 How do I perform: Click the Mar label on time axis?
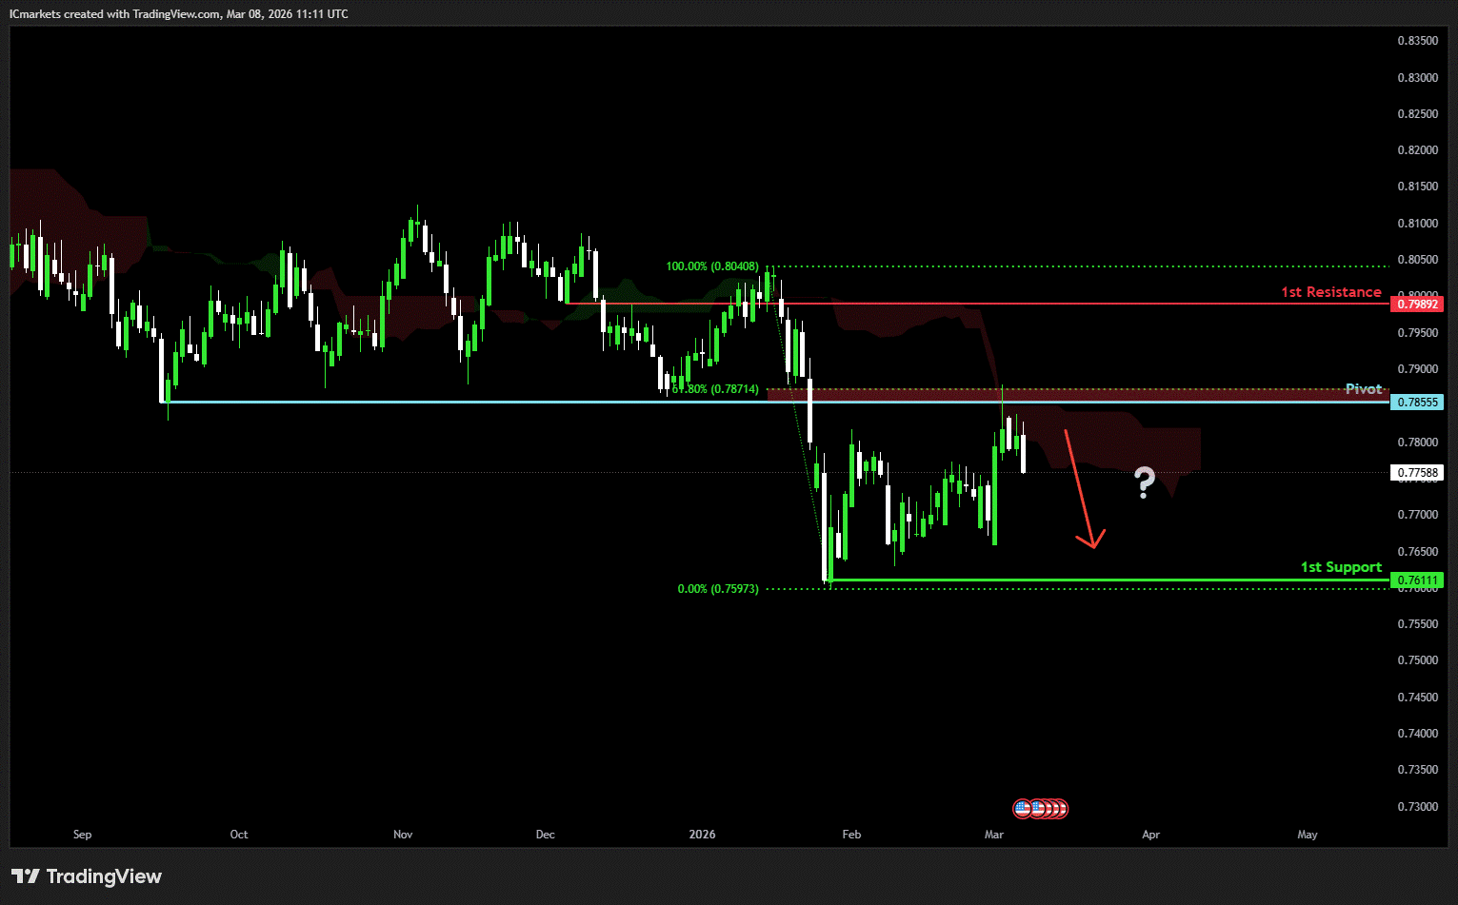(994, 835)
